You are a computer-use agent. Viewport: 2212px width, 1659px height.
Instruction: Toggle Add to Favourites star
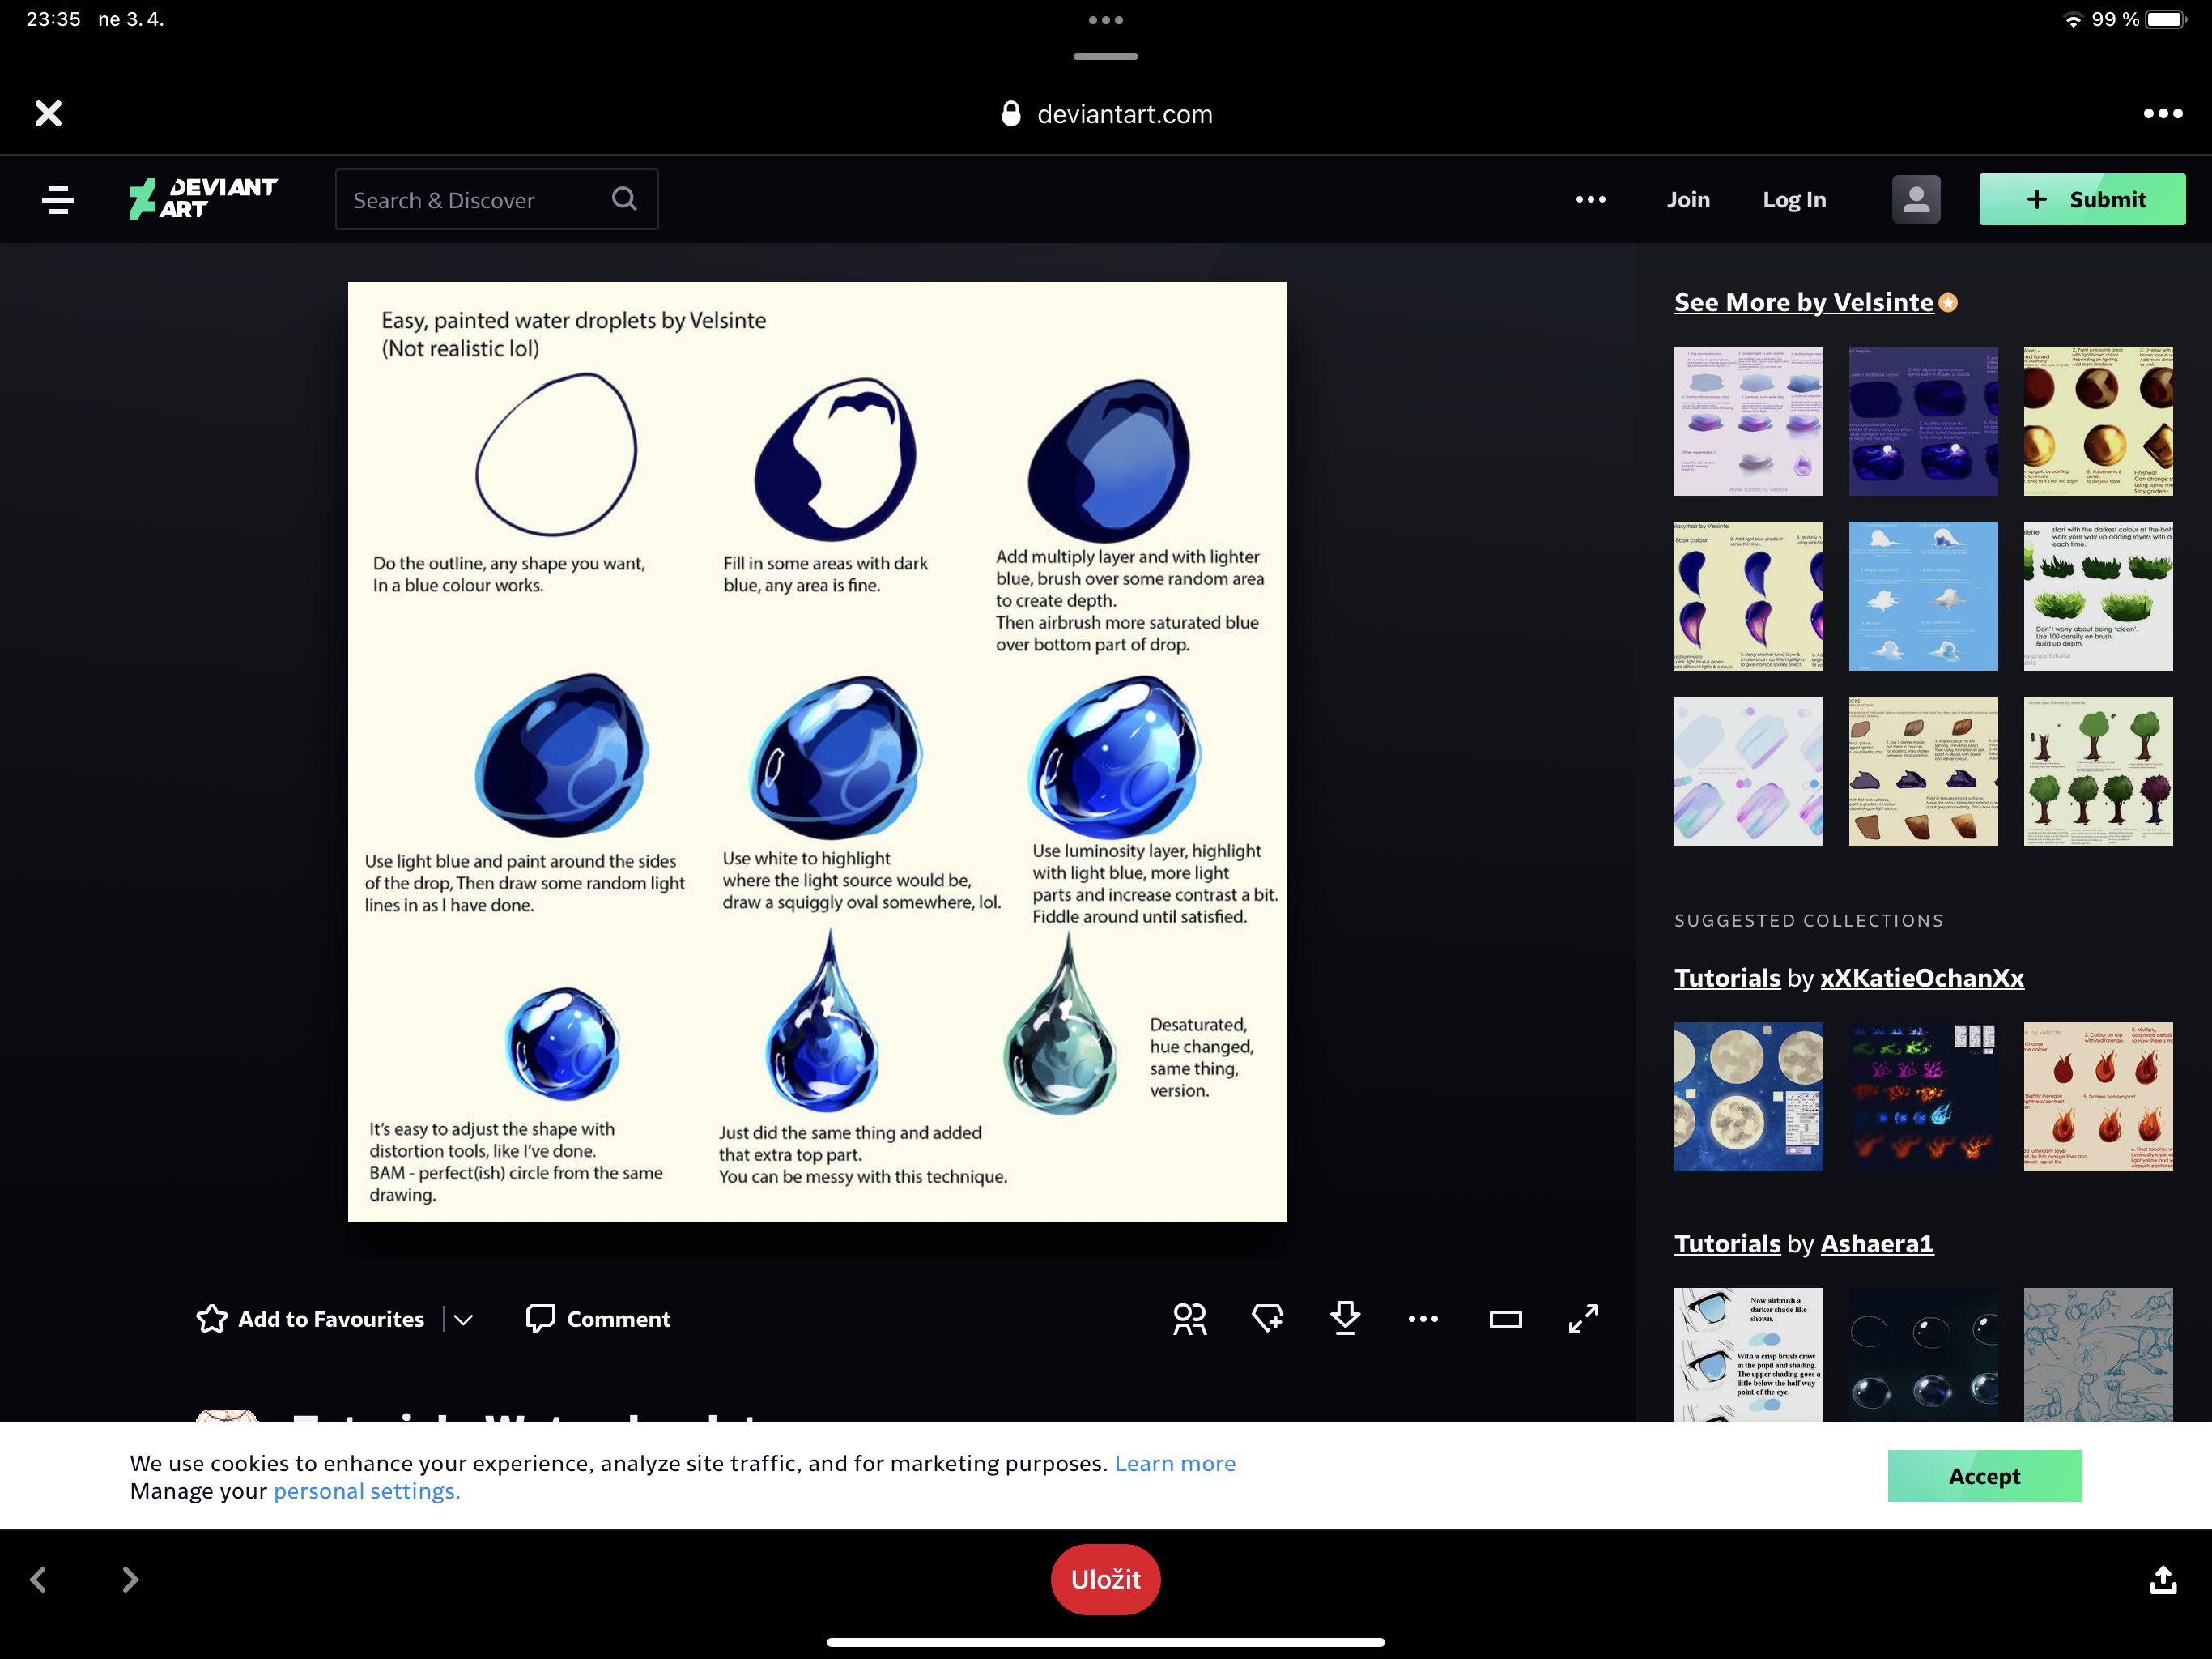(212, 1319)
